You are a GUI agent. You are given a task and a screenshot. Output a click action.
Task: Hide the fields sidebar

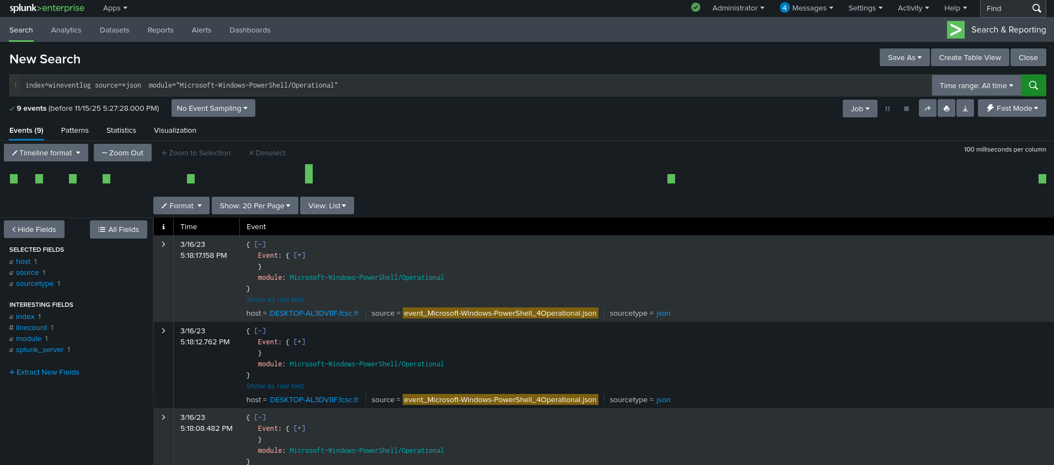34,230
